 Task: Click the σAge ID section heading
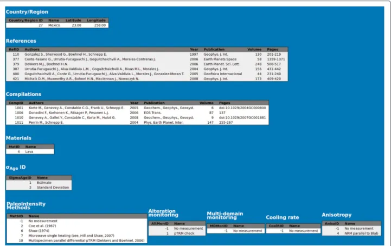pos(16,168)
